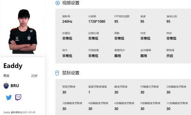Click the 常规灵敏度 value 30
Screen dimensions: 191x115
pos(64,92)
